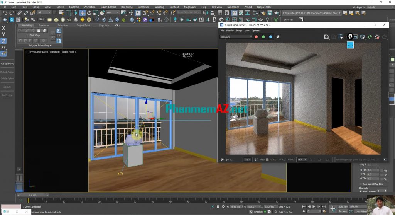The height and width of the screenshot is (215, 395).
Task: Open the Selected key mode dropdown
Action: [x=358, y=206]
